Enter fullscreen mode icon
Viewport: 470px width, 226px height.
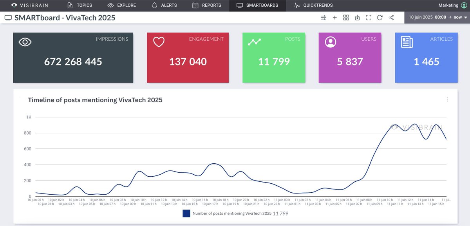pos(368,18)
